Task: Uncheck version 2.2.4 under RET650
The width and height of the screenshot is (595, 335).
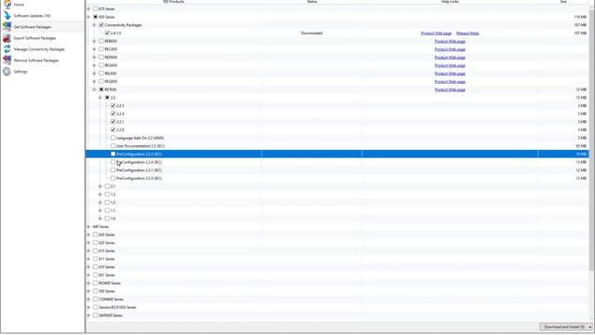Action: [113, 114]
